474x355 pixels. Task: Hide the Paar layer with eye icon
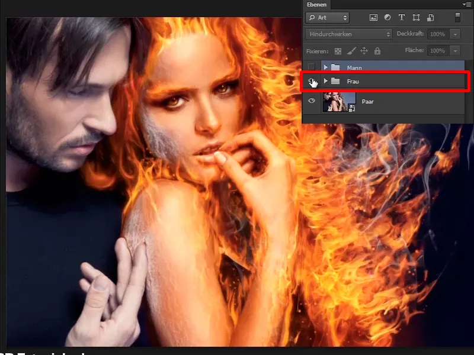click(312, 101)
